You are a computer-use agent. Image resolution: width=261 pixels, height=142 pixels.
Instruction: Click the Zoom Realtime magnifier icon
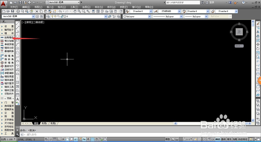[x=79, y=11]
